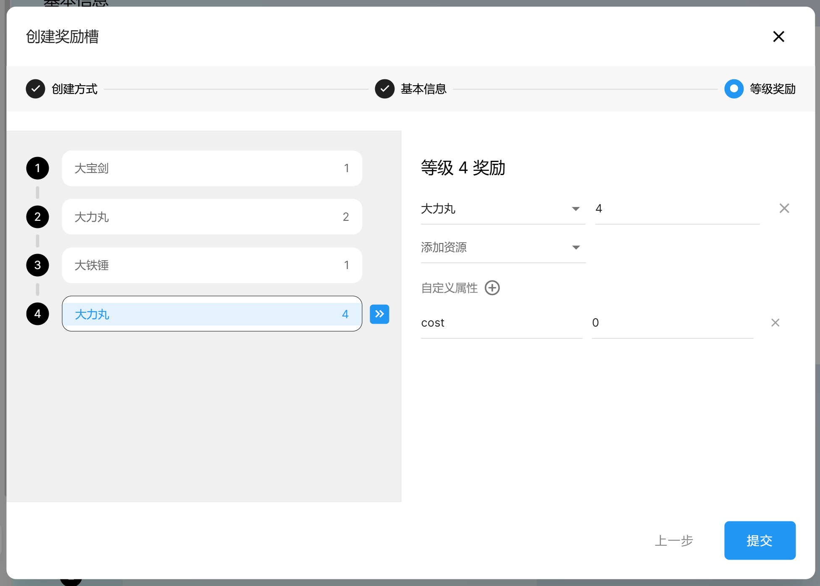Viewport: 820px width, 586px height.
Task: Submit with the 提交 button
Action: point(760,540)
